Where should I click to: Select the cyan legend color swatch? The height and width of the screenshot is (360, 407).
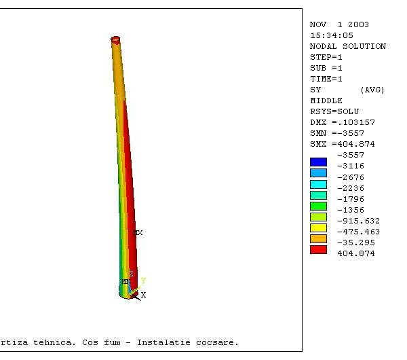318,184
